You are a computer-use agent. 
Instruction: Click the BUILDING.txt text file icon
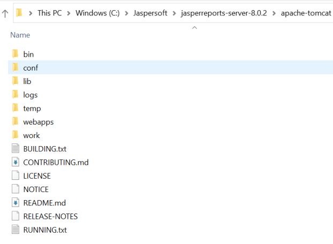click(x=16, y=149)
